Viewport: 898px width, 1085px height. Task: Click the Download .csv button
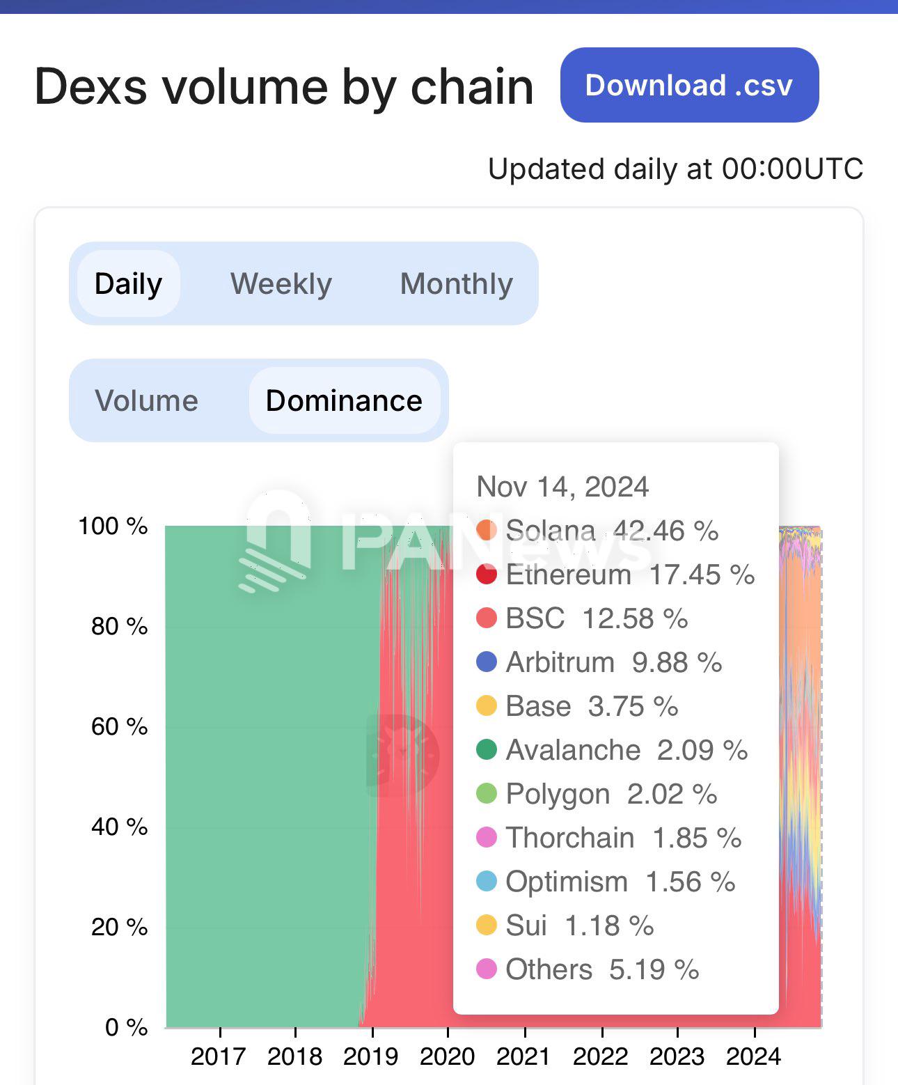(x=690, y=86)
